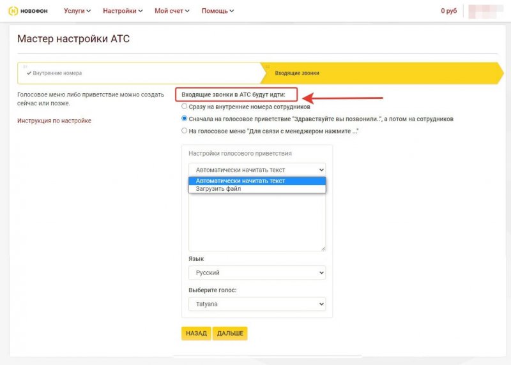This screenshot has height=365, width=511.
Task: Select Сначала на голосовое приветствие option
Action: pyautogui.click(x=185, y=119)
